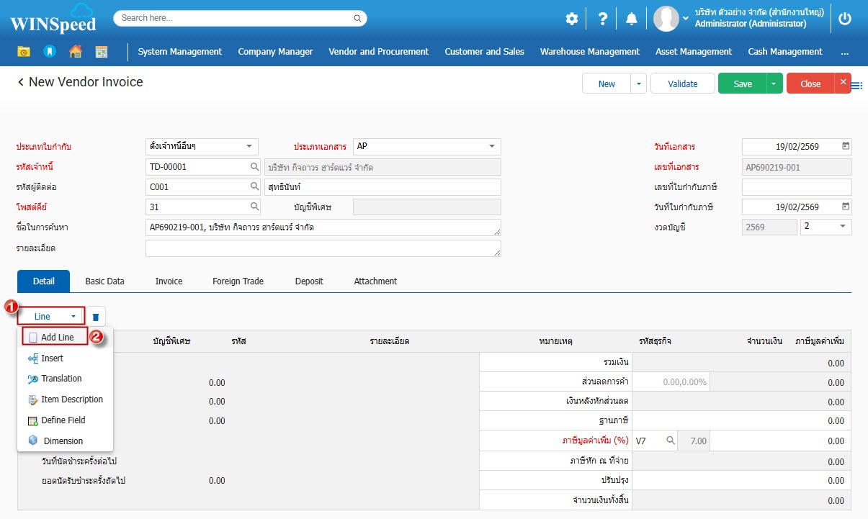This screenshot has height=519, width=868.
Task: Open the document date calendar picker
Action: tap(846, 146)
